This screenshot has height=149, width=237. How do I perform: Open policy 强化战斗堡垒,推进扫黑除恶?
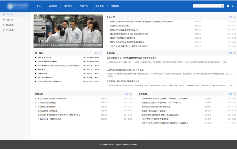pos(49,119)
